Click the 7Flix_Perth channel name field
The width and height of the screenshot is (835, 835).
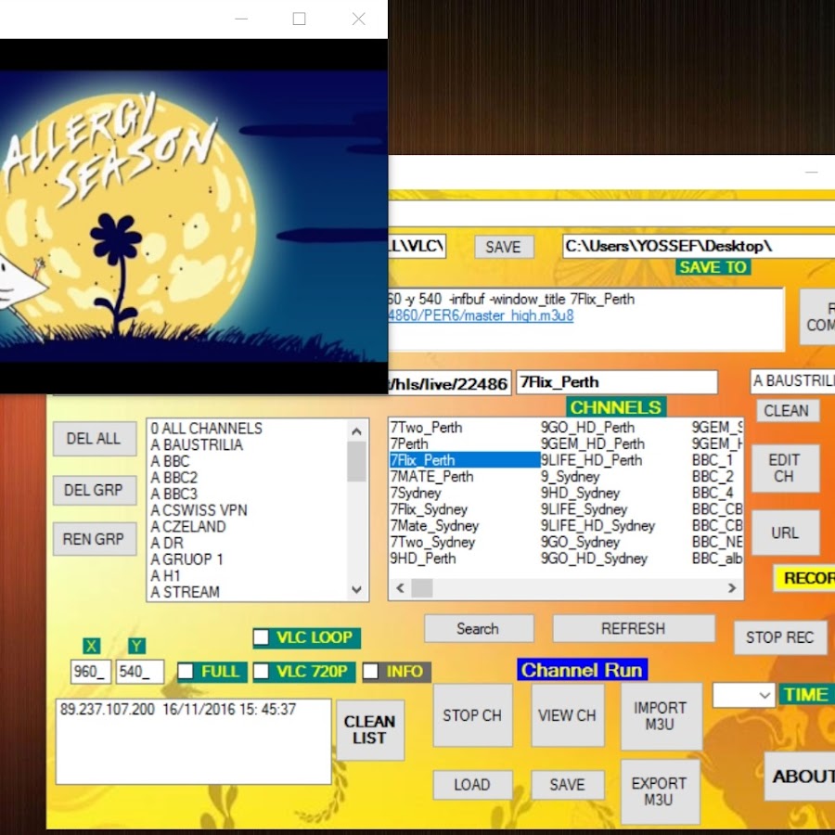[617, 382]
